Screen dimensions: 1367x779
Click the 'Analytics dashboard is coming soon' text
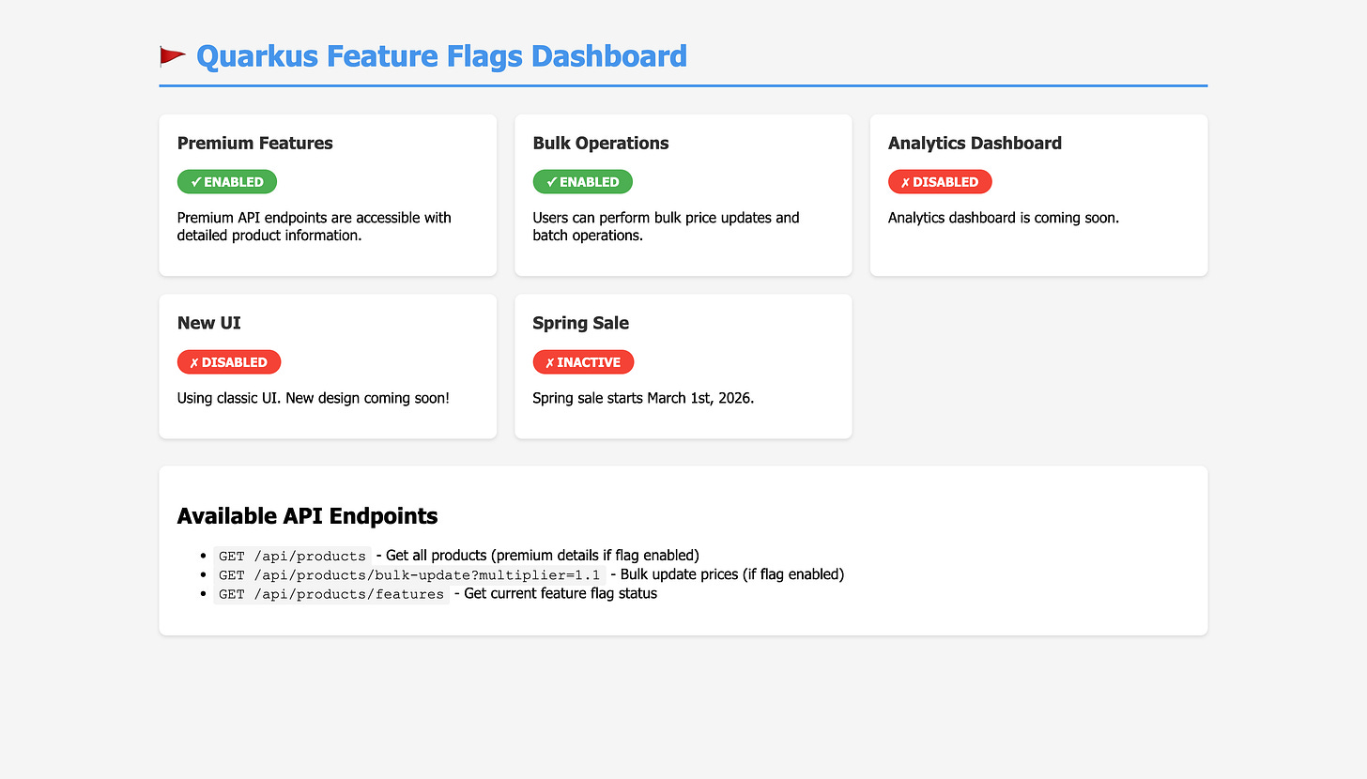pyautogui.click(x=1004, y=218)
